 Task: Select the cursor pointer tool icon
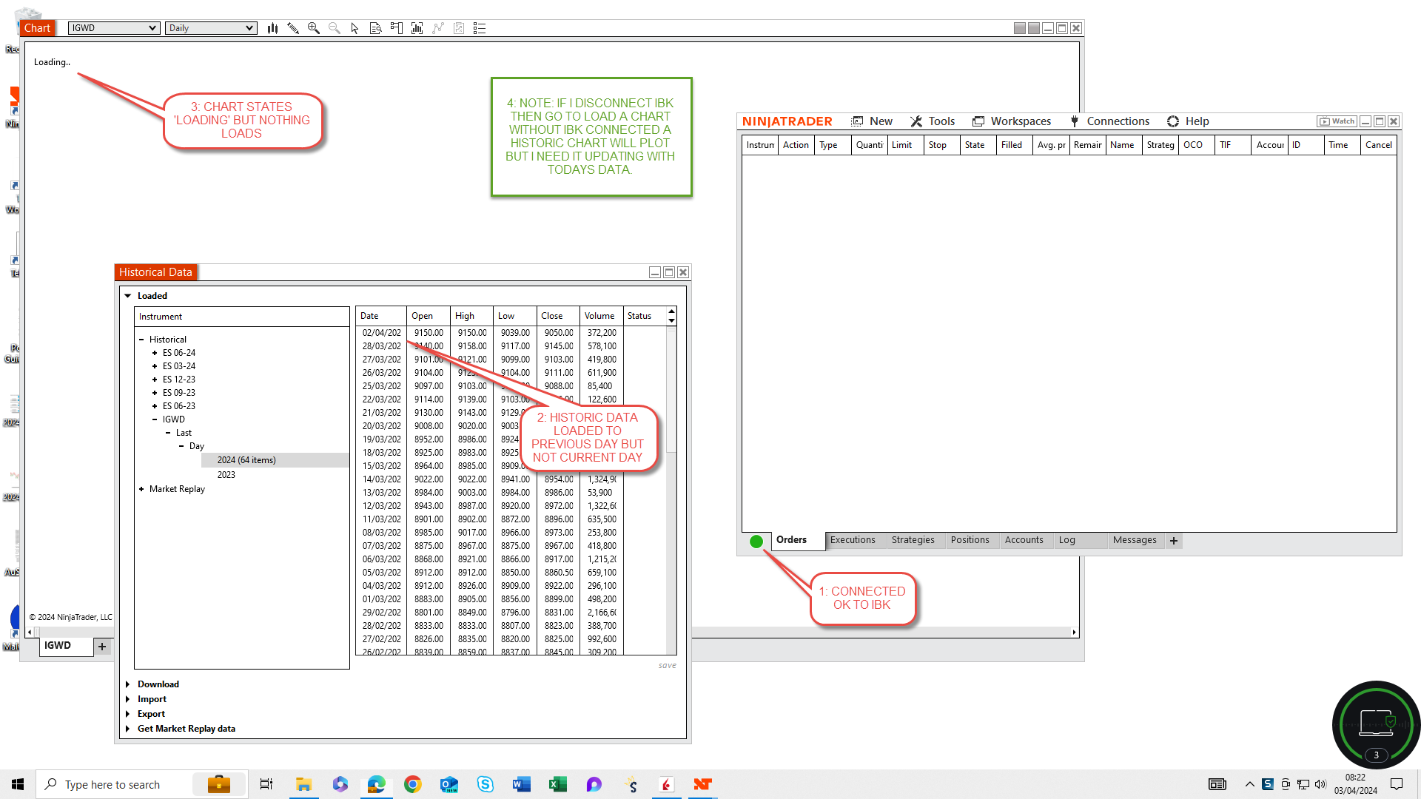(355, 28)
